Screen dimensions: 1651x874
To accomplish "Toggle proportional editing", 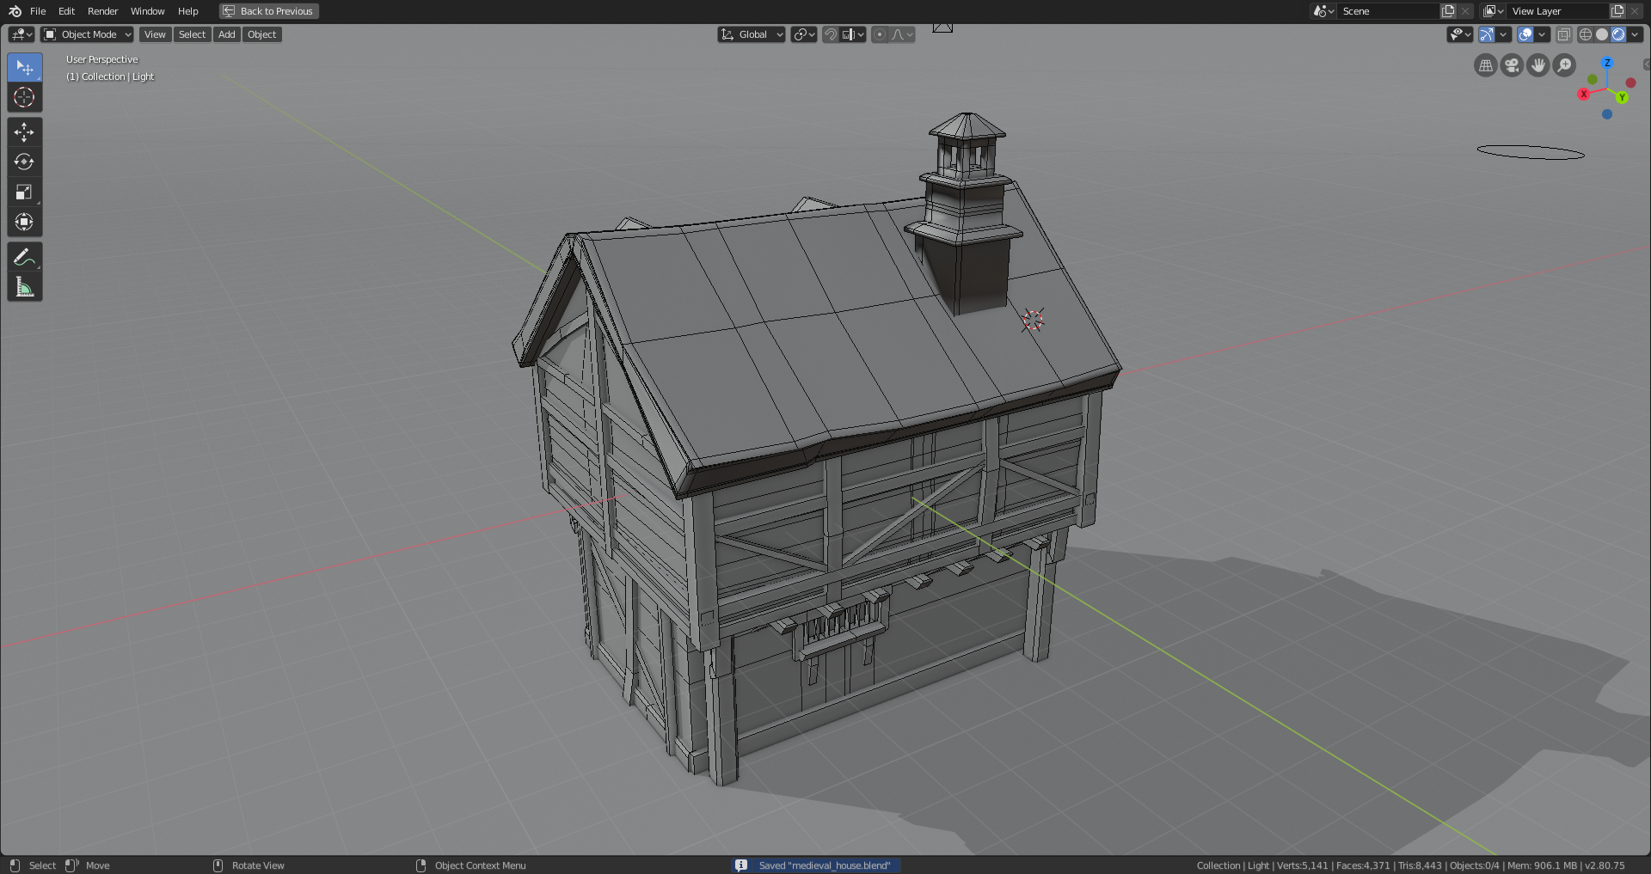I will pyautogui.click(x=881, y=34).
